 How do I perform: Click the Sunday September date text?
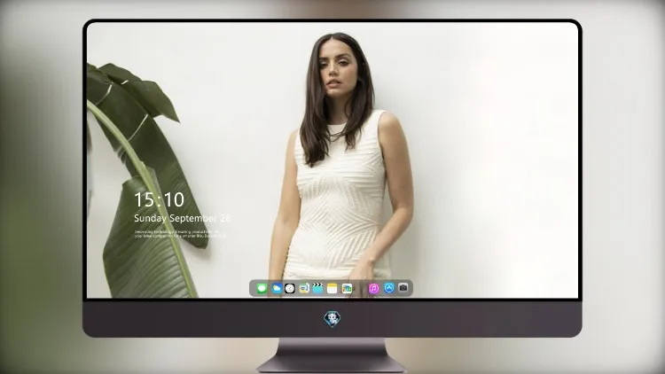pyautogui.click(x=183, y=218)
